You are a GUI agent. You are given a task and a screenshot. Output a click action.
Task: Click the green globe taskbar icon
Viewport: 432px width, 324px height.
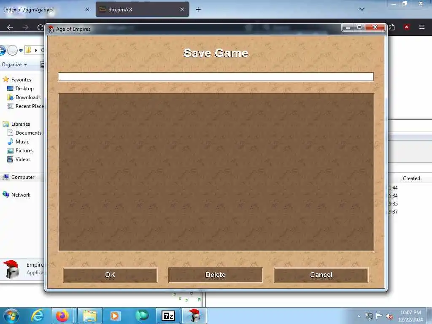point(142,316)
